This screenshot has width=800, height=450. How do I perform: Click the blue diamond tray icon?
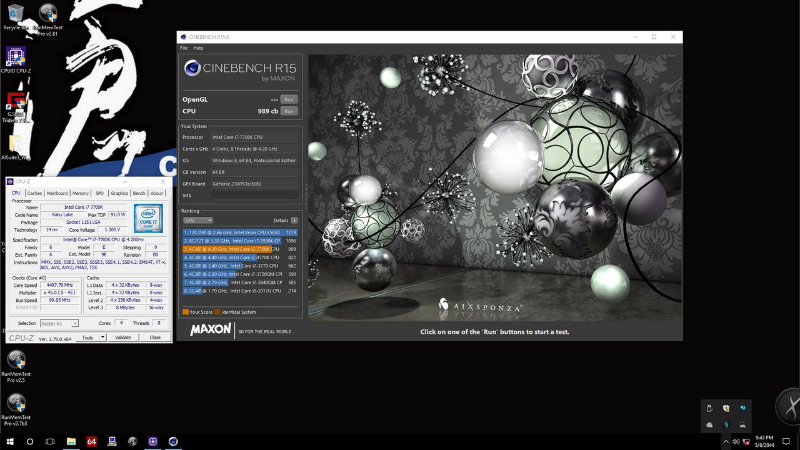tap(726, 425)
